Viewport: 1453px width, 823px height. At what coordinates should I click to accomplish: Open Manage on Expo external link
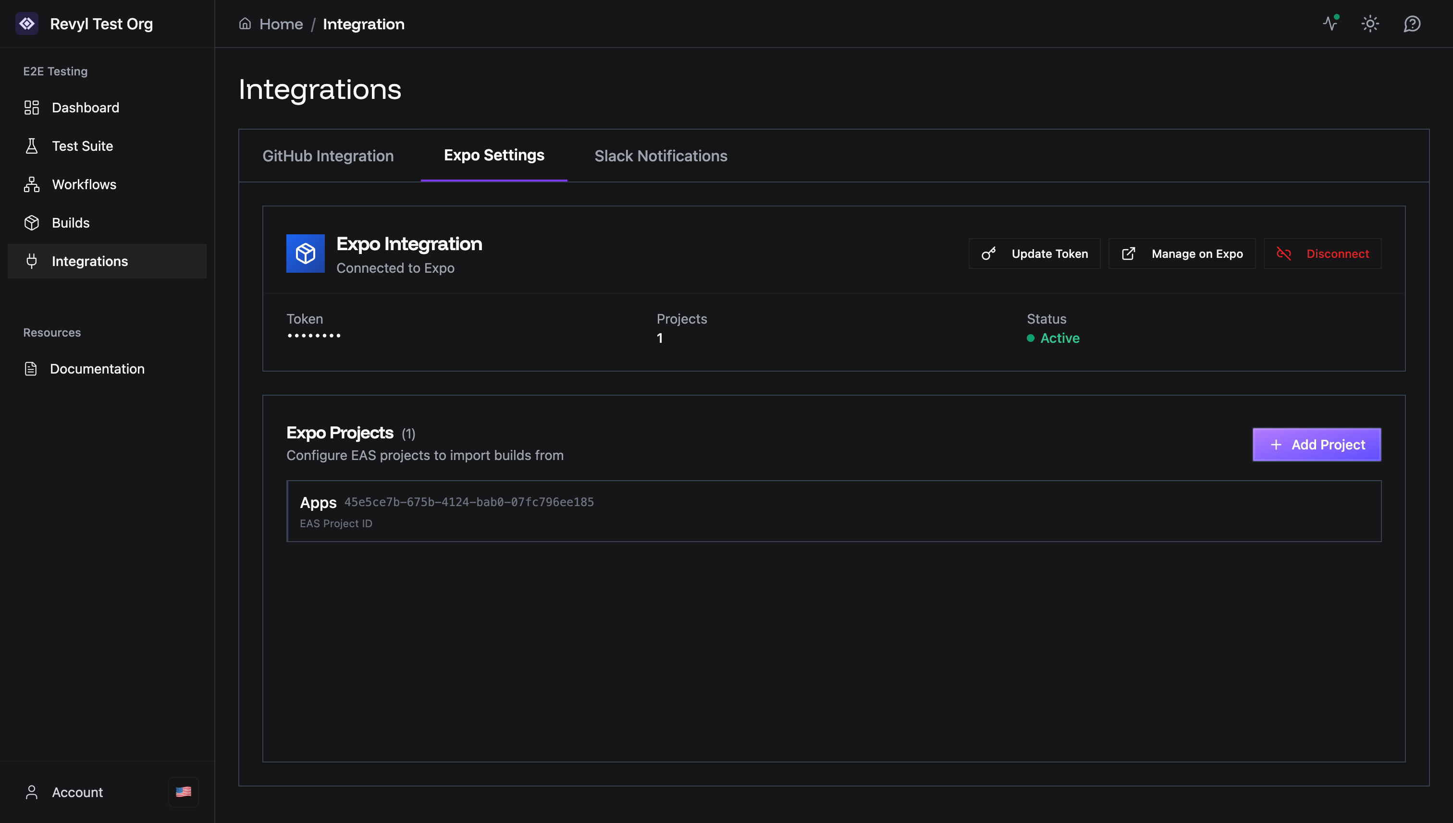click(x=1182, y=254)
